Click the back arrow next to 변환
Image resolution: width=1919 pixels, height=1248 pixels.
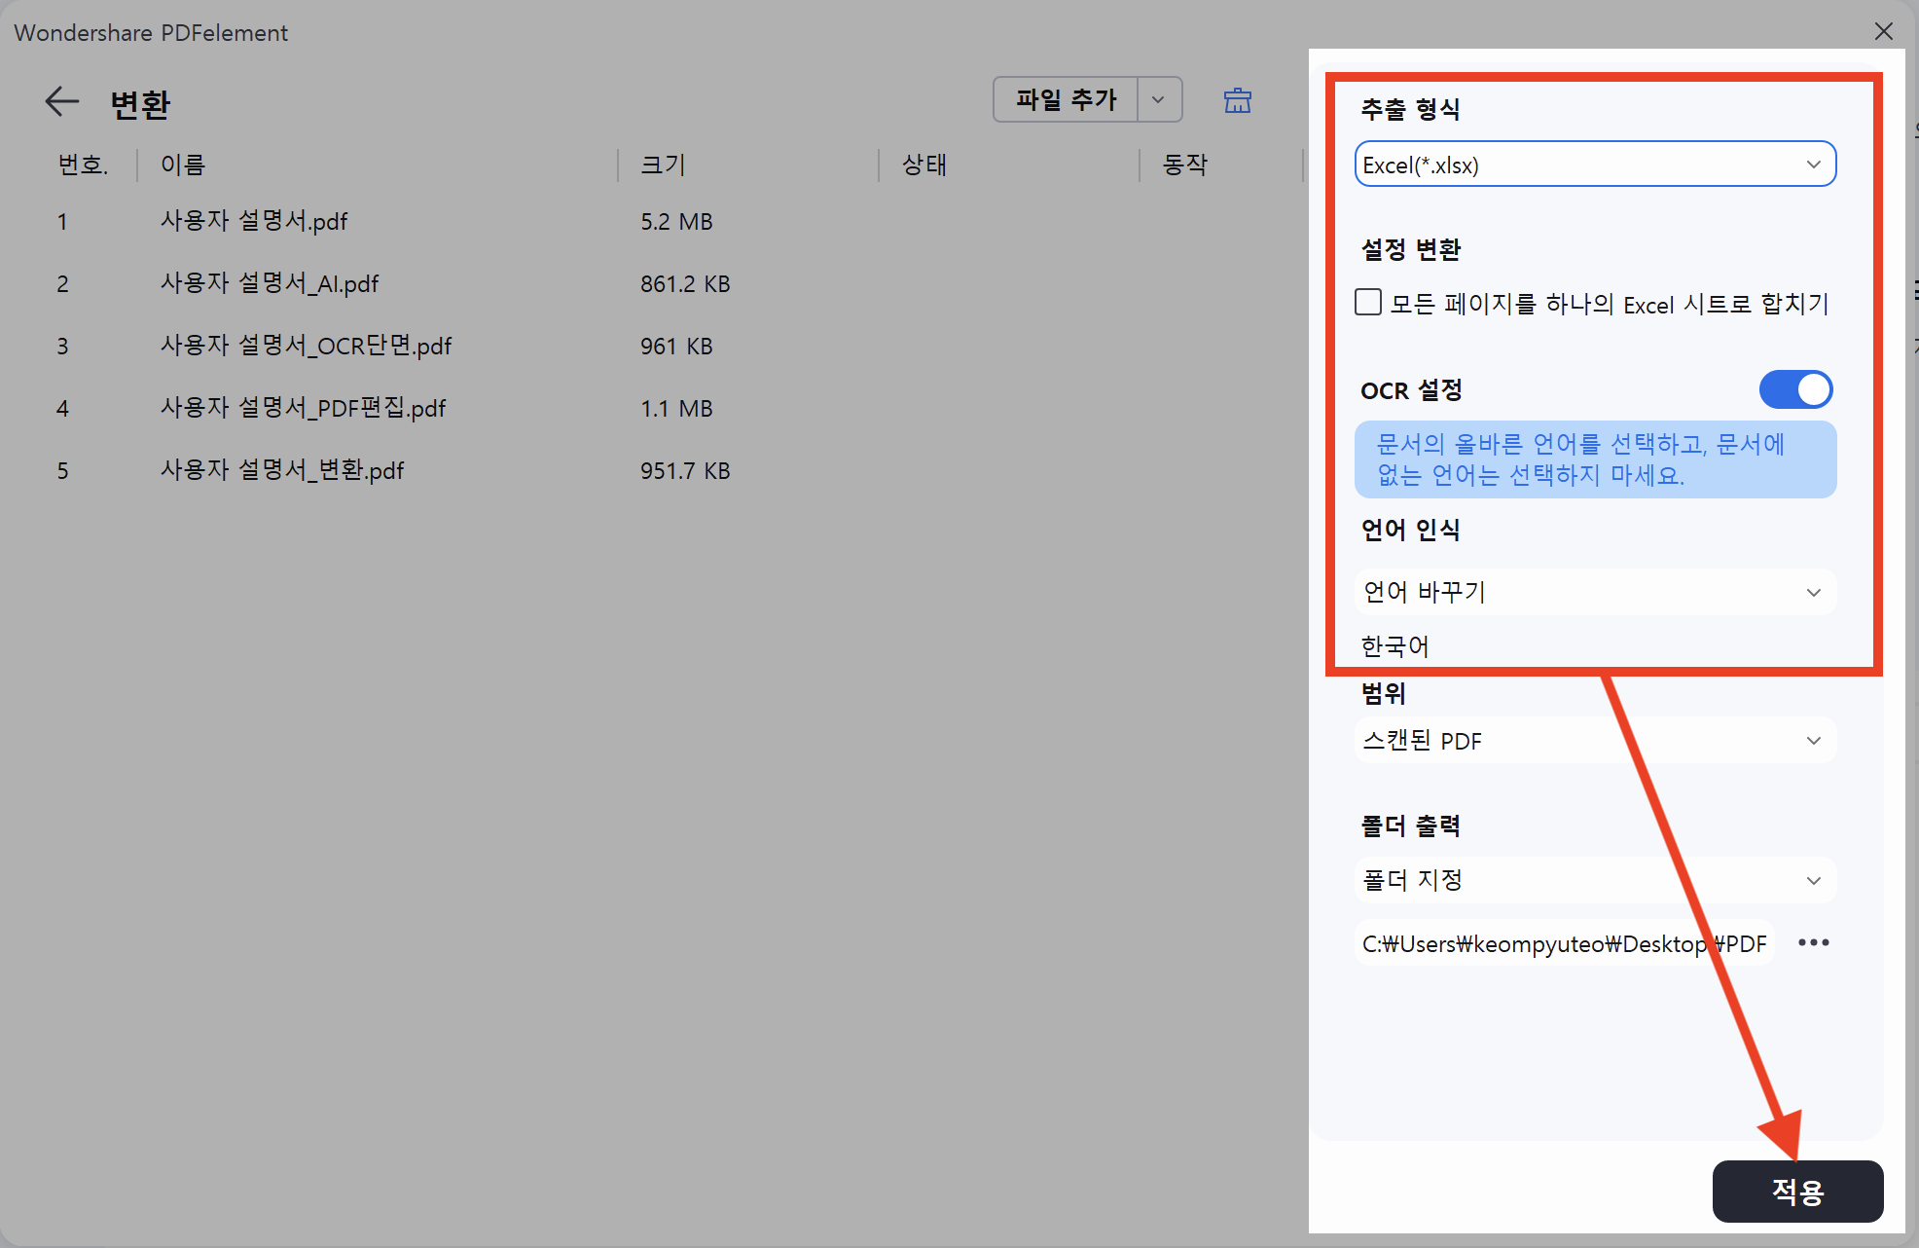click(61, 101)
